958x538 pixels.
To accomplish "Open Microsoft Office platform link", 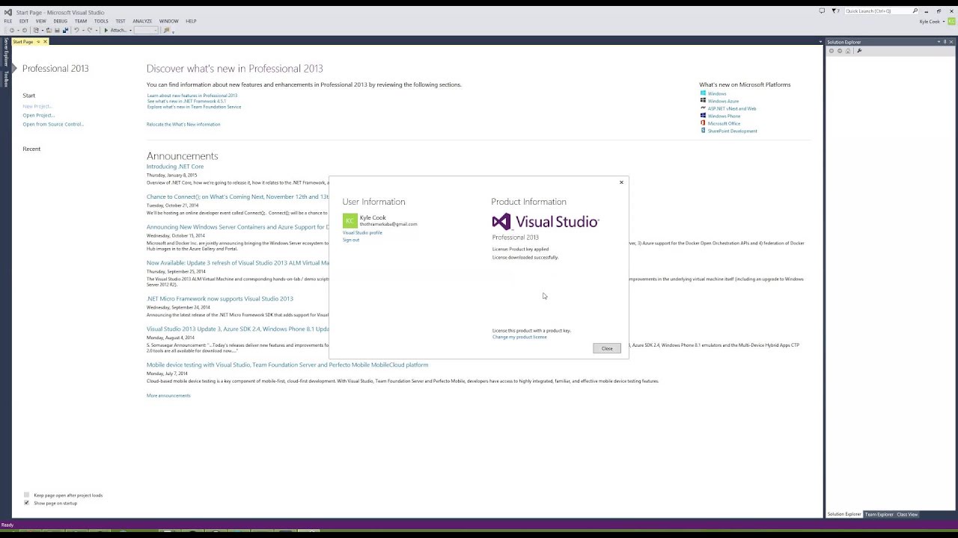I will point(724,123).
